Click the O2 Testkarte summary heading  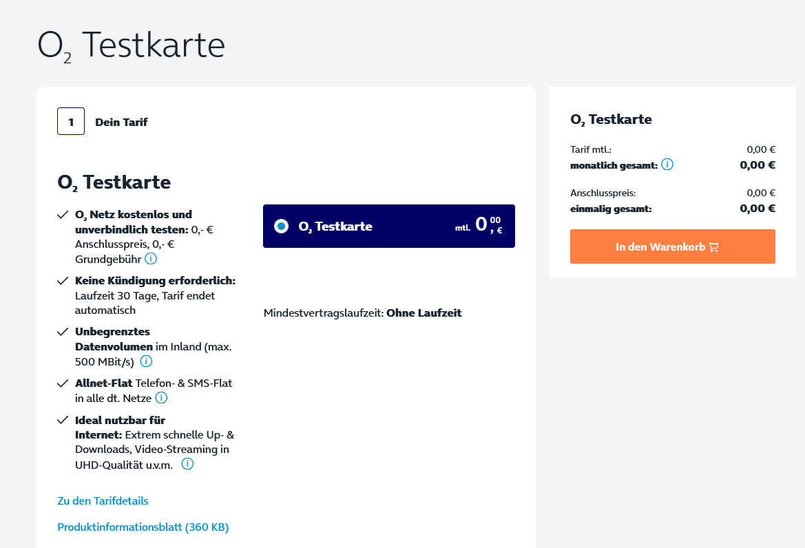click(x=611, y=120)
